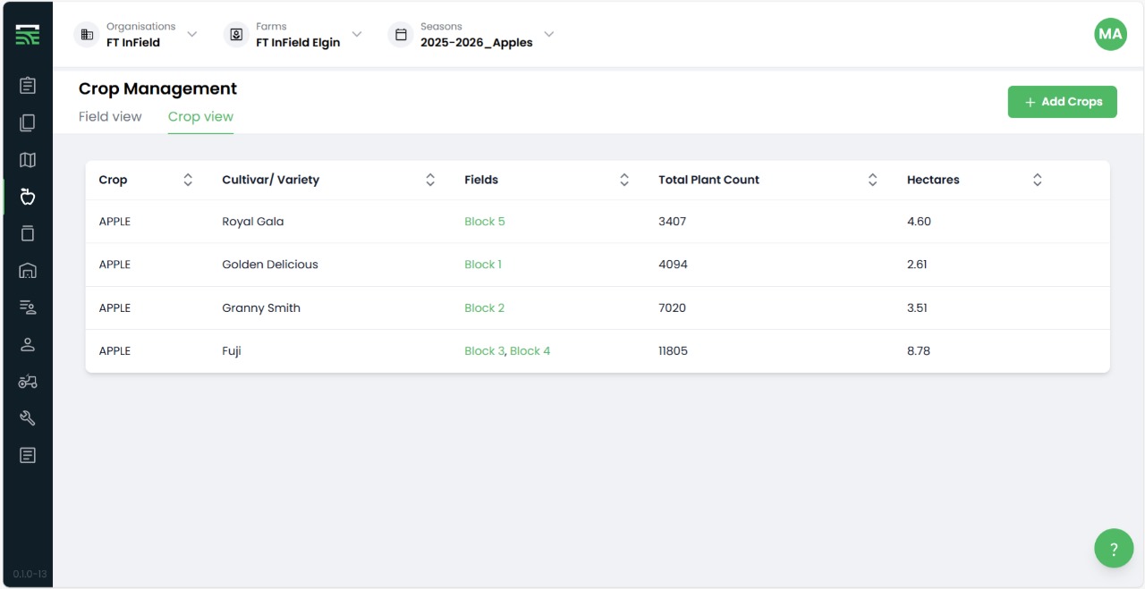Expand the Farms dropdown chevron

pos(357,34)
